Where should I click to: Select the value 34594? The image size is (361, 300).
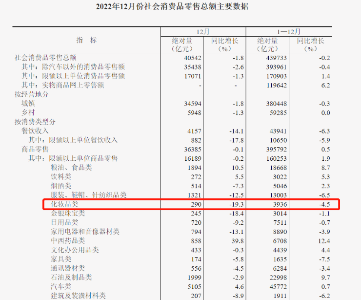[193, 104]
